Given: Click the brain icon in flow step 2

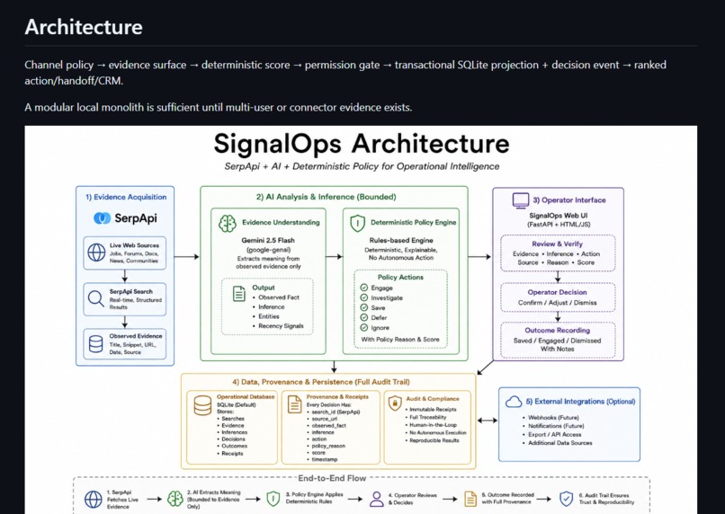Looking at the screenshot, I should (175, 499).
